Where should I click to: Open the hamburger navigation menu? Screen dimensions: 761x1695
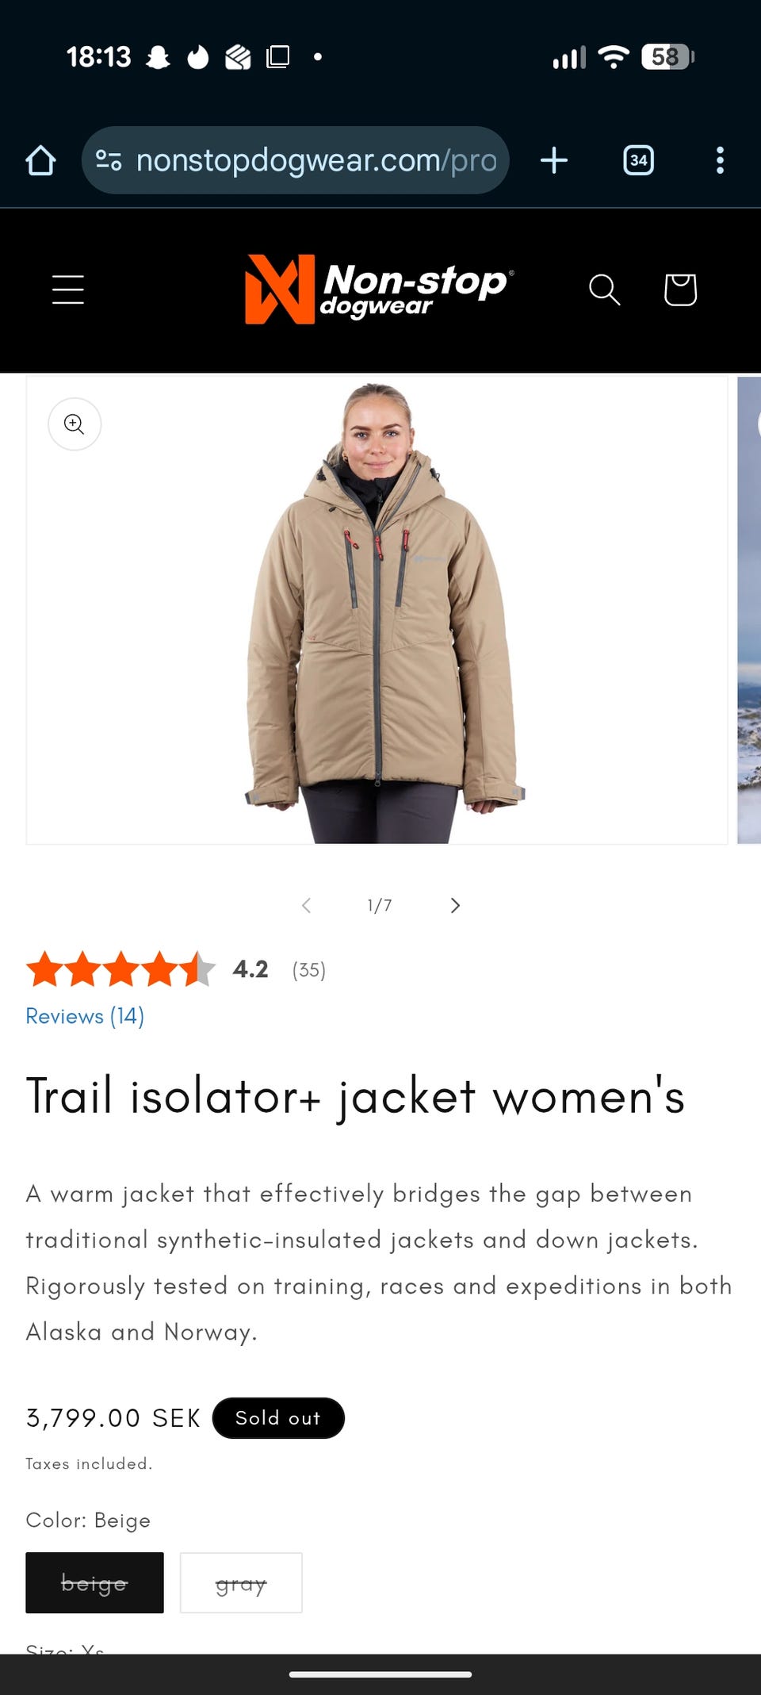68,290
